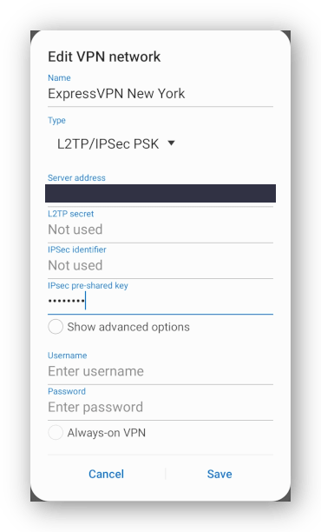
Task: Click the Show advanced options label text
Action: click(x=128, y=327)
